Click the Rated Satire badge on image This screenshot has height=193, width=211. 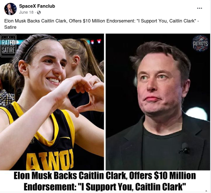point(8,46)
